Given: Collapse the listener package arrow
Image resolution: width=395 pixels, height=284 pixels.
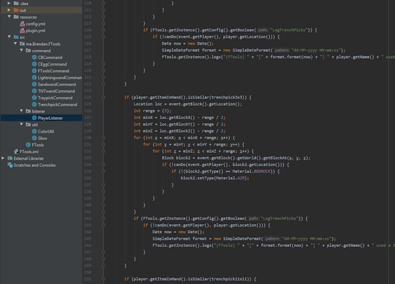Looking at the screenshot, I should coord(21,111).
